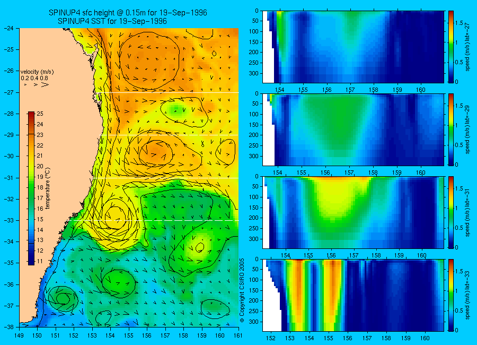Click the cold eddy centre near 36.7°S 151.3°E

[x=63, y=299]
